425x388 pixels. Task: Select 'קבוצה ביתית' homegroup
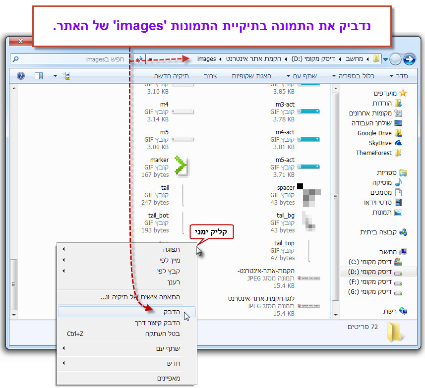coord(383,232)
